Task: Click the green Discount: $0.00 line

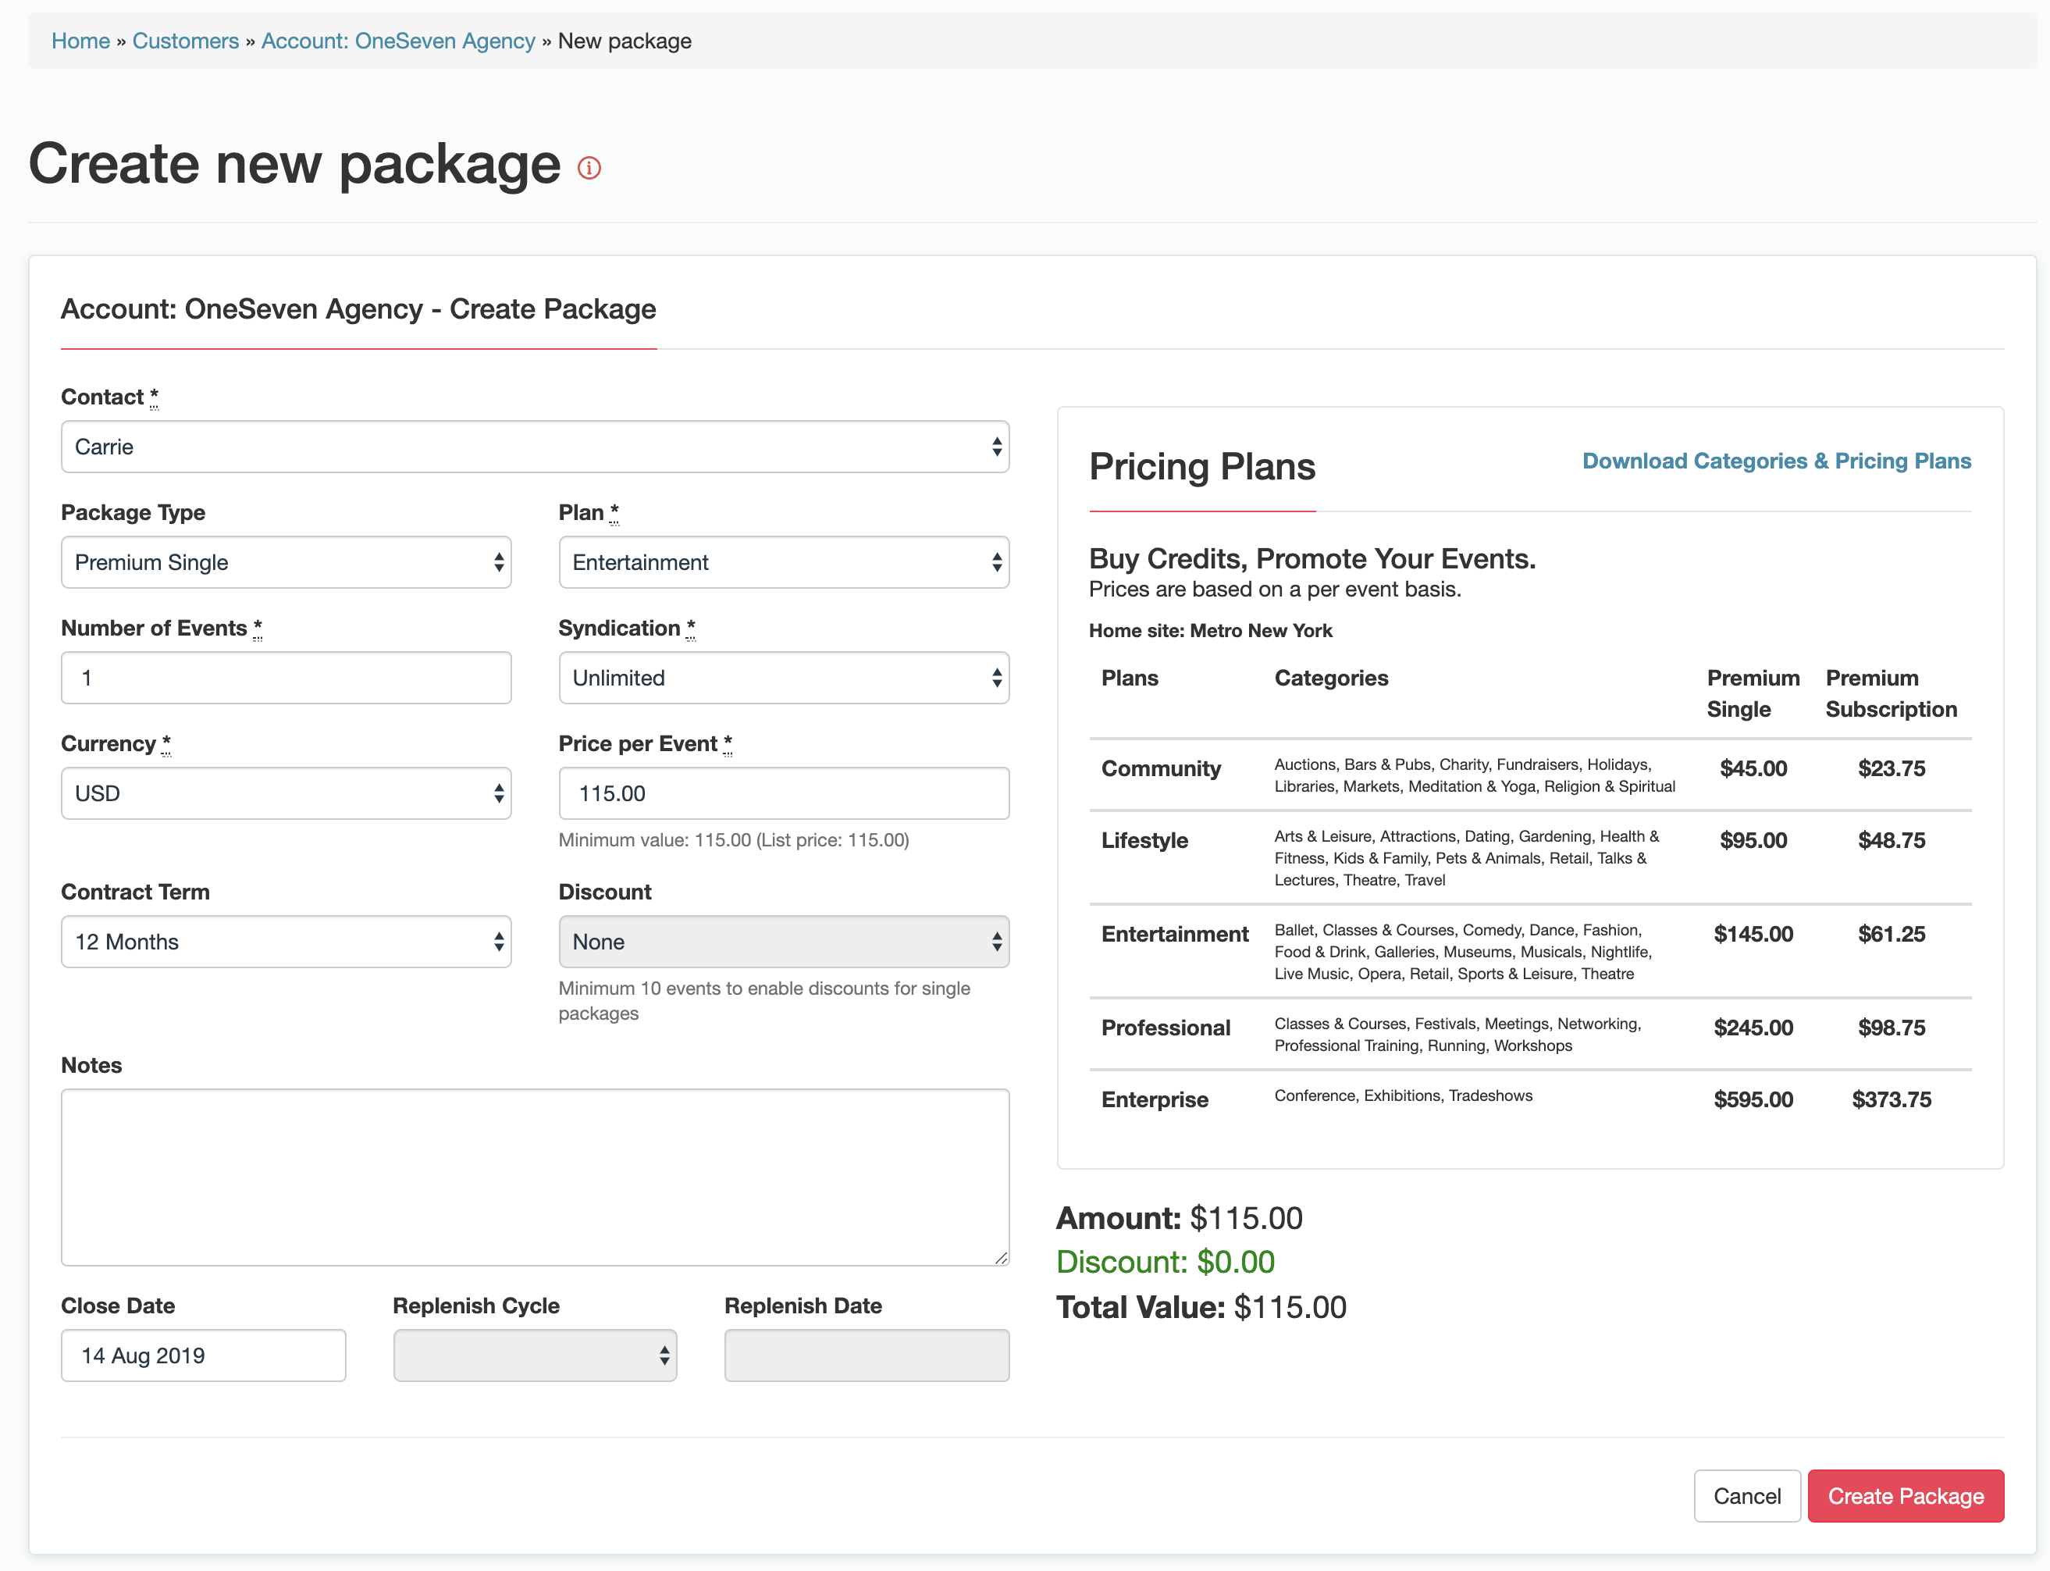Action: tap(1166, 1263)
